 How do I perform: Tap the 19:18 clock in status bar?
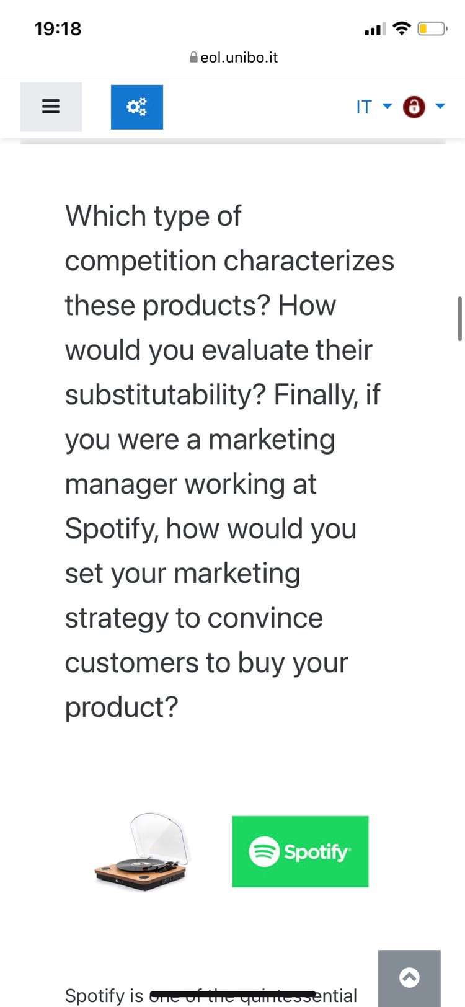[58, 29]
